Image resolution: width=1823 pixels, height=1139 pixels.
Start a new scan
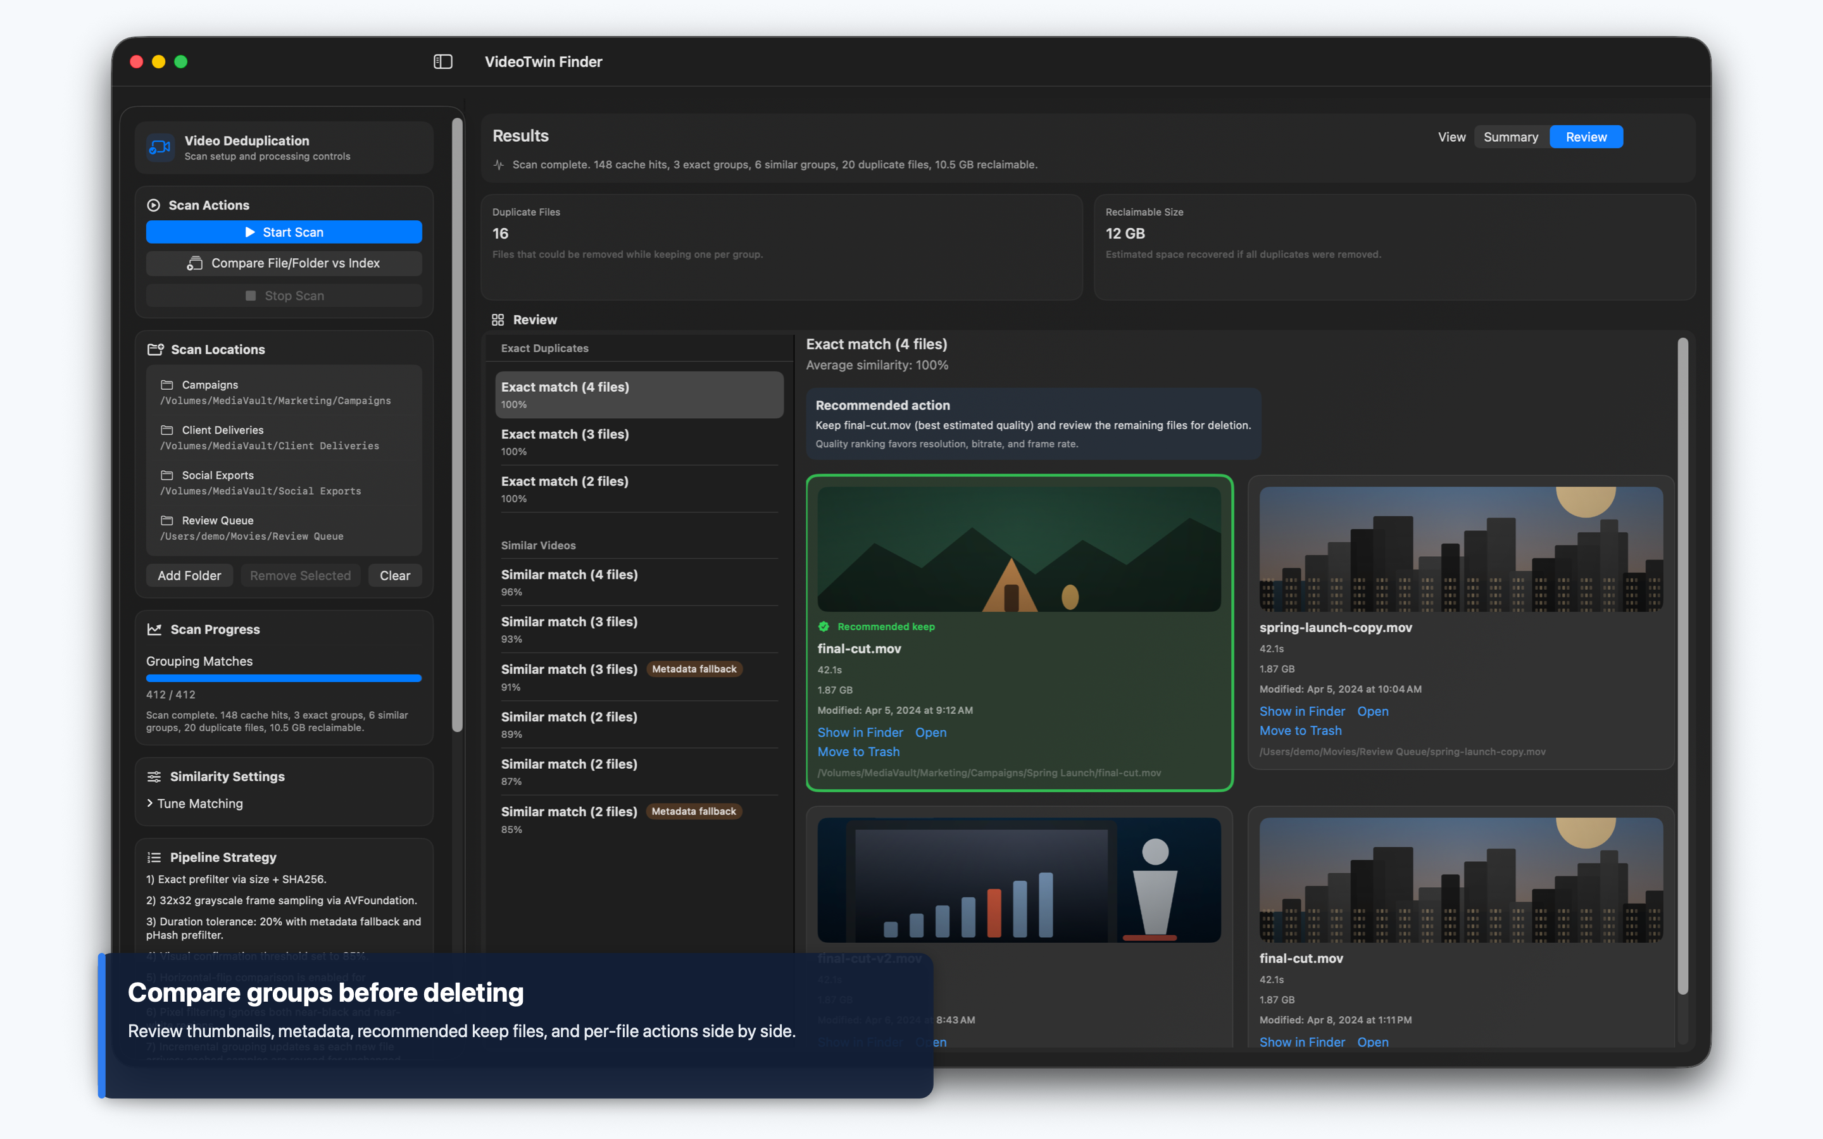tap(284, 232)
